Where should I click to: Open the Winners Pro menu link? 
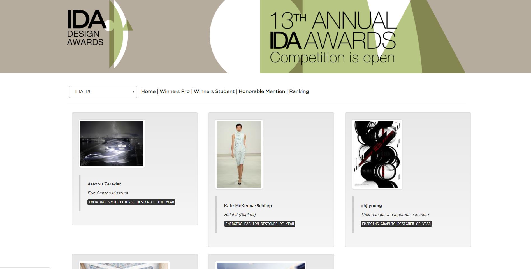(175, 91)
